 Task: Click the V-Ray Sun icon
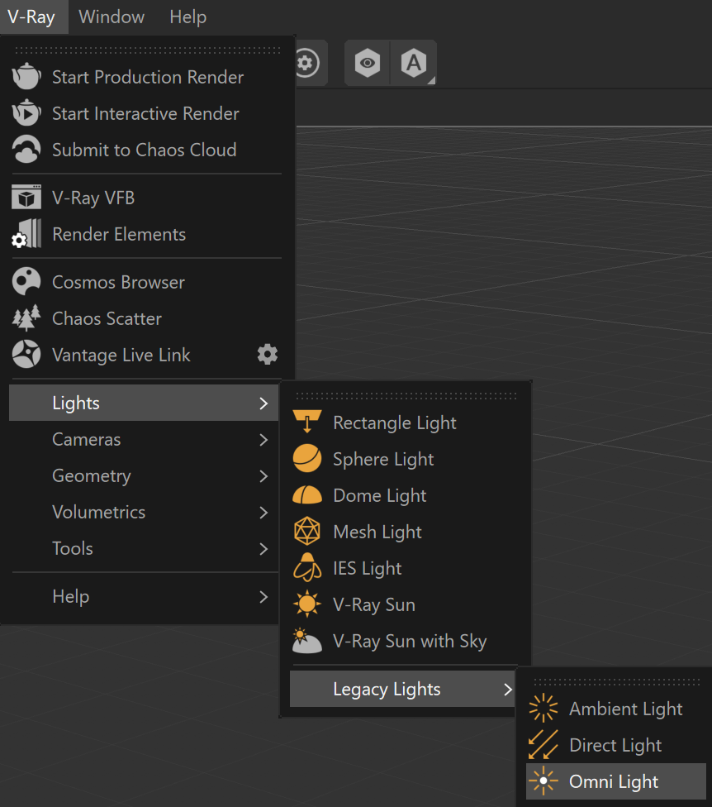coord(307,604)
